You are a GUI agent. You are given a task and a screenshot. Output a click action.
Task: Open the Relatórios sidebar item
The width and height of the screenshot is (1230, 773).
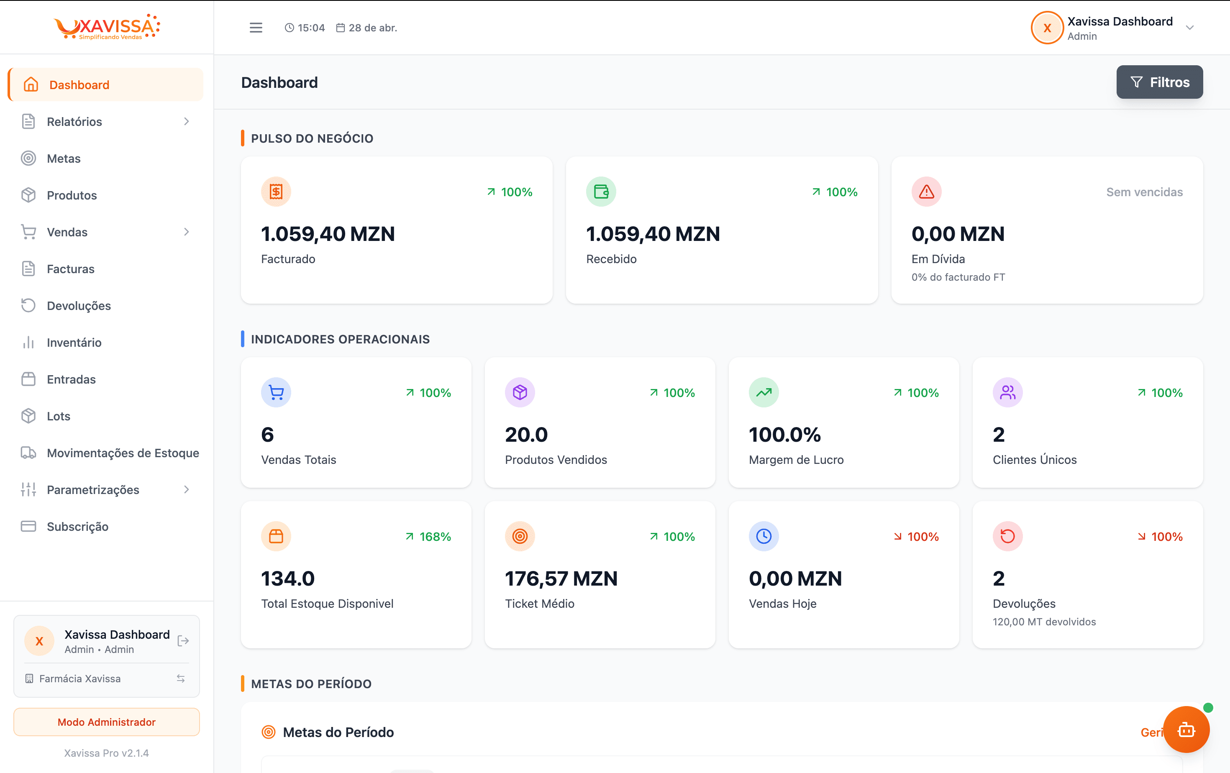coord(106,122)
